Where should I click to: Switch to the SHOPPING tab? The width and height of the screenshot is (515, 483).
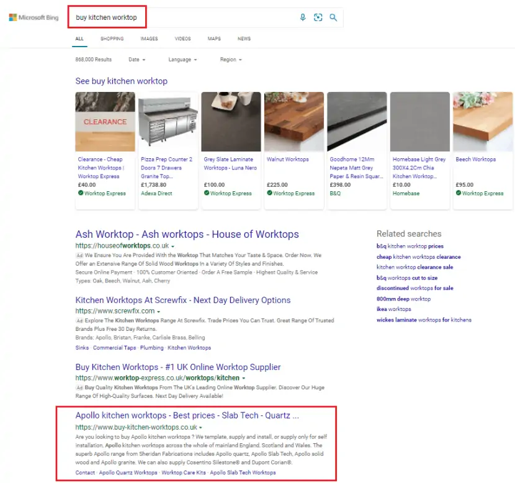112,38
